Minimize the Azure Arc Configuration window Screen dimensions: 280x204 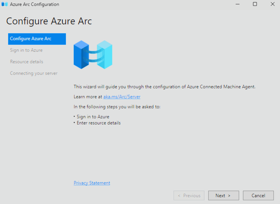(x=238, y=4)
